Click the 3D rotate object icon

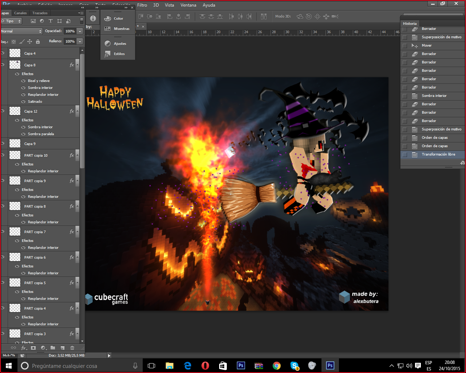[x=300, y=16]
